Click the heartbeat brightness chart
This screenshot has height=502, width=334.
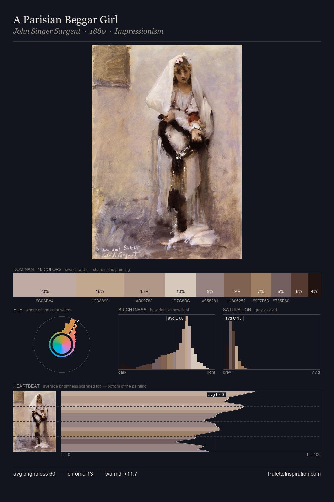[191, 421]
